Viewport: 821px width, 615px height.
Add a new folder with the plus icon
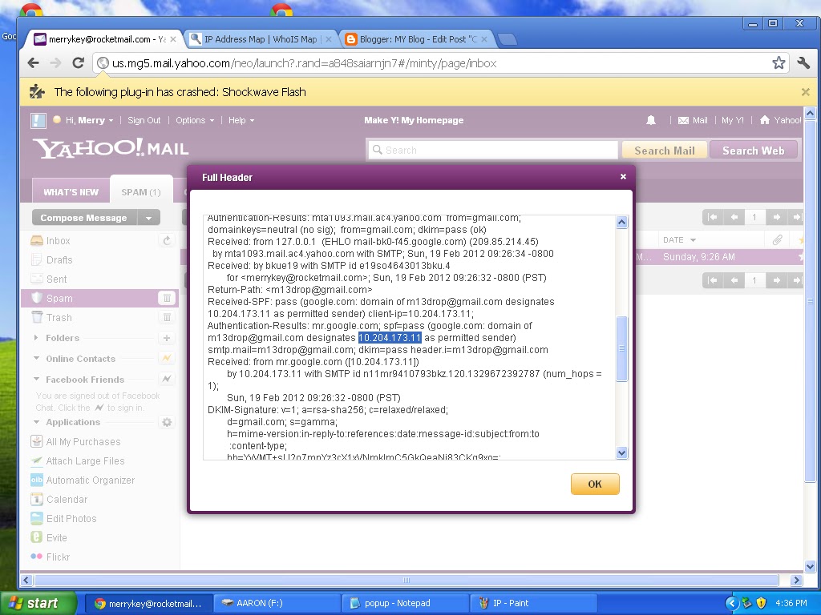[167, 338]
